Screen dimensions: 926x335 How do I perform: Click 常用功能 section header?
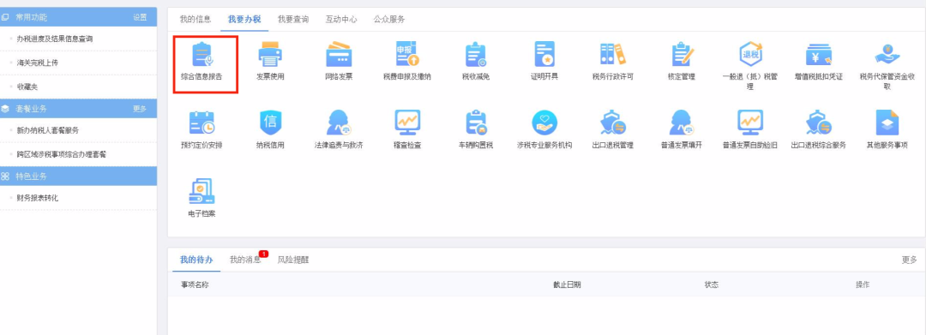coord(78,17)
